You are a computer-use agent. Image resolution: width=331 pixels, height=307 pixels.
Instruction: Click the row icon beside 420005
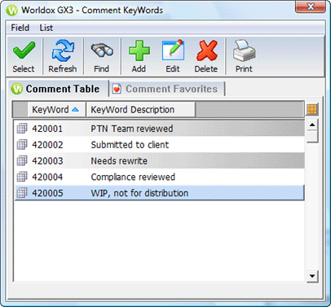click(22, 193)
